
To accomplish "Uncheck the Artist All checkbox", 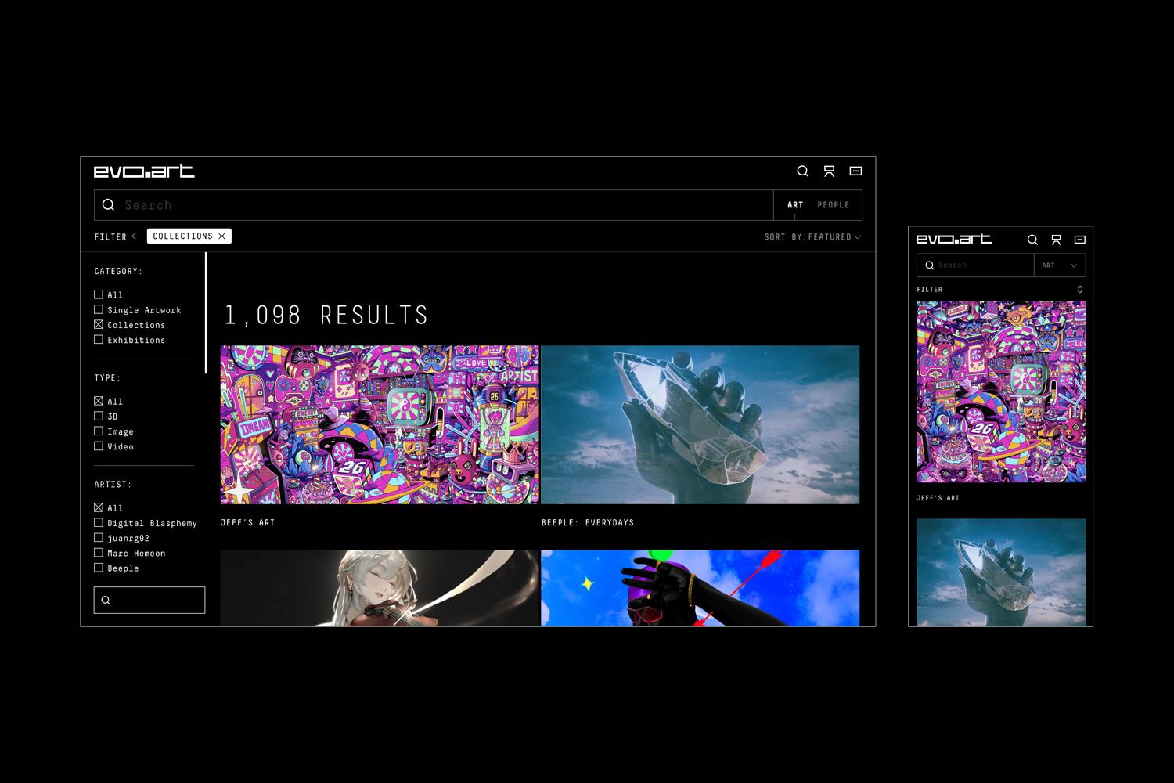I will click(x=99, y=507).
